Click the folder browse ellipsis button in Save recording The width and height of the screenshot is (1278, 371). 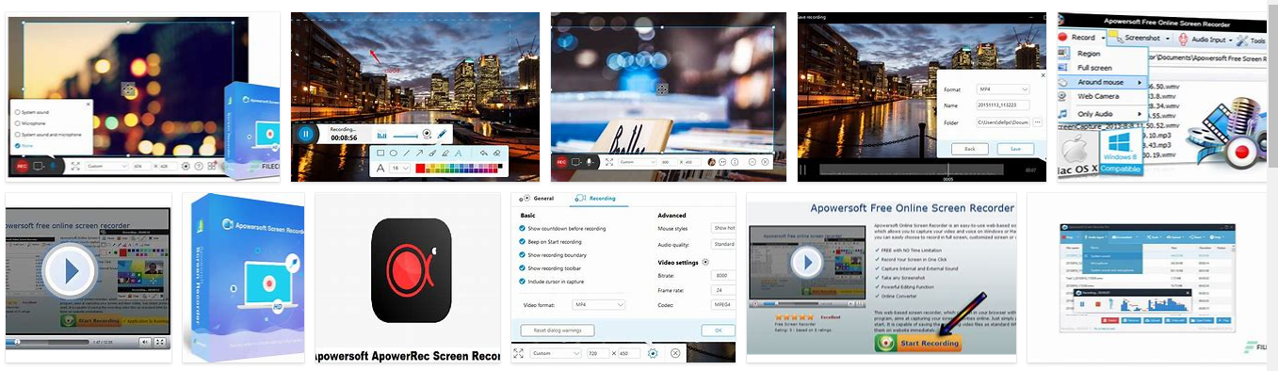pos(1038,122)
